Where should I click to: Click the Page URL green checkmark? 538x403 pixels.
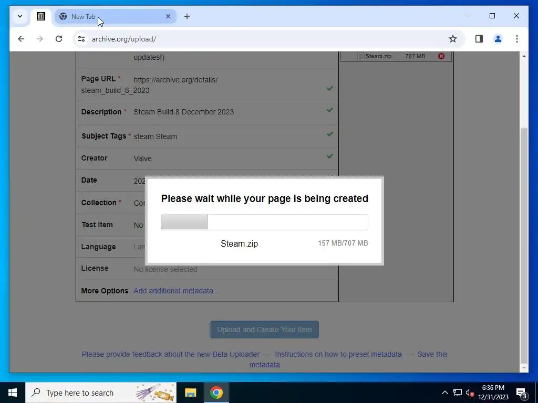pyautogui.click(x=330, y=88)
